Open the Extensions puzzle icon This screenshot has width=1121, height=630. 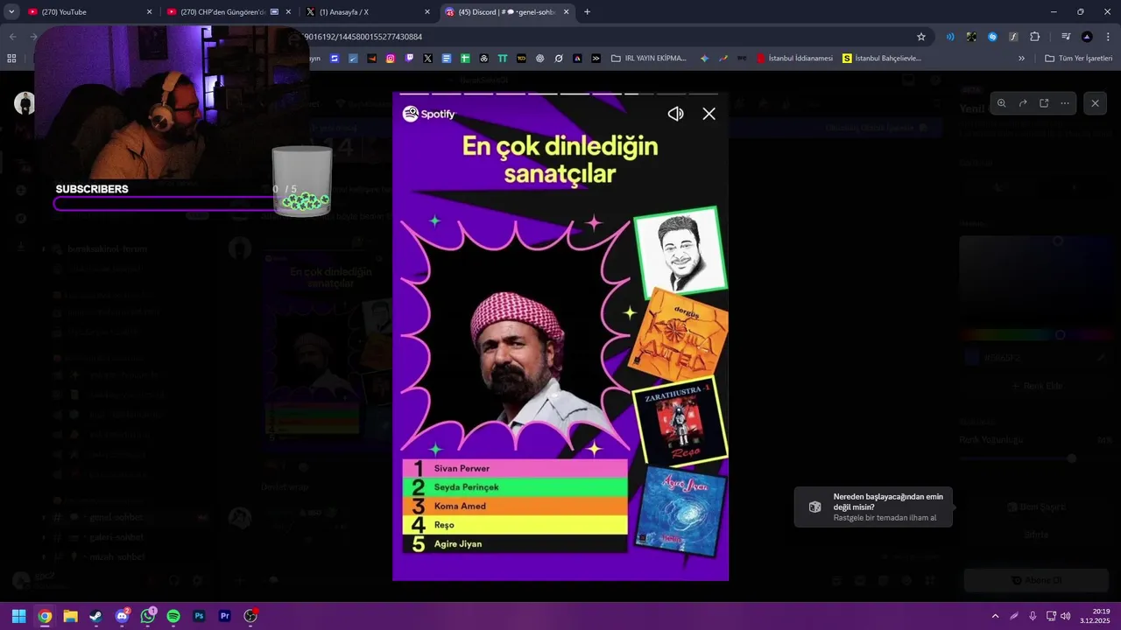(x=1034, y=37)
